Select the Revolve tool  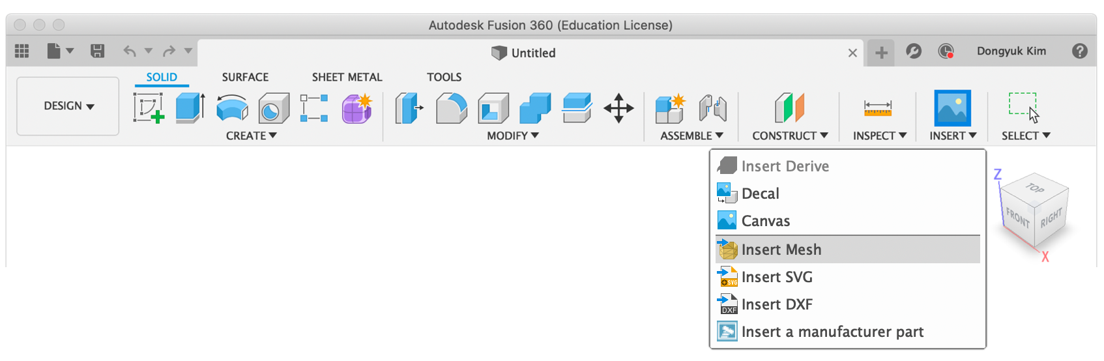pos(232,108)
